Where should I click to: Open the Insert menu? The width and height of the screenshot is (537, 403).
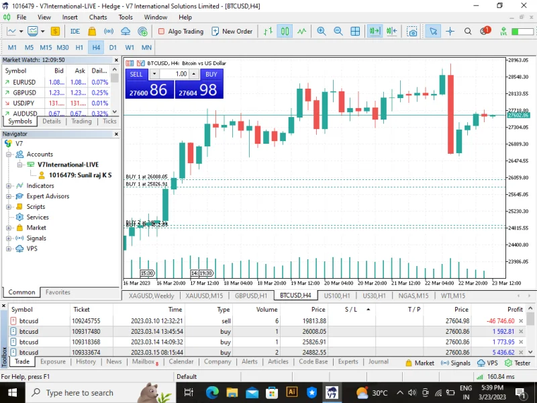click(70, 17)
